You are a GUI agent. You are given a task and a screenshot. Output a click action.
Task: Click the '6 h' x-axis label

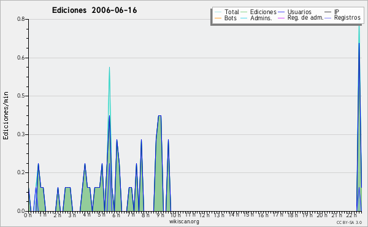[116, 215]
